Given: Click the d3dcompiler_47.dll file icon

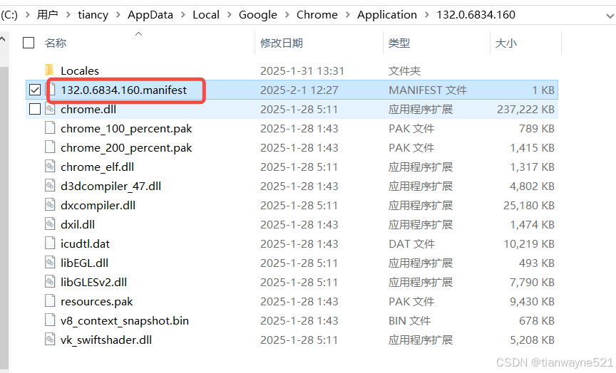Looking at the screenshot, I should [50, 186].
